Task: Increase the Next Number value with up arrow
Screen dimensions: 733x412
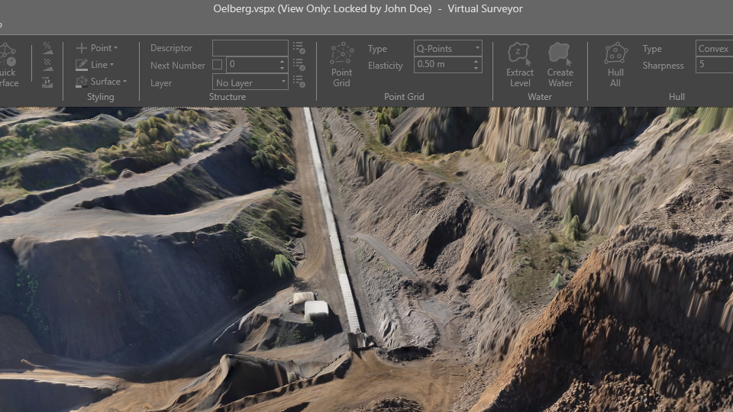Action: tap(283, 61)
